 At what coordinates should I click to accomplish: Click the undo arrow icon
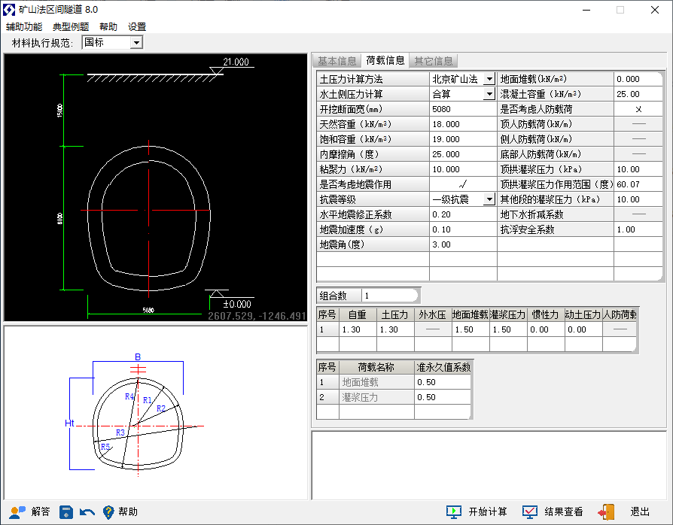87,511
